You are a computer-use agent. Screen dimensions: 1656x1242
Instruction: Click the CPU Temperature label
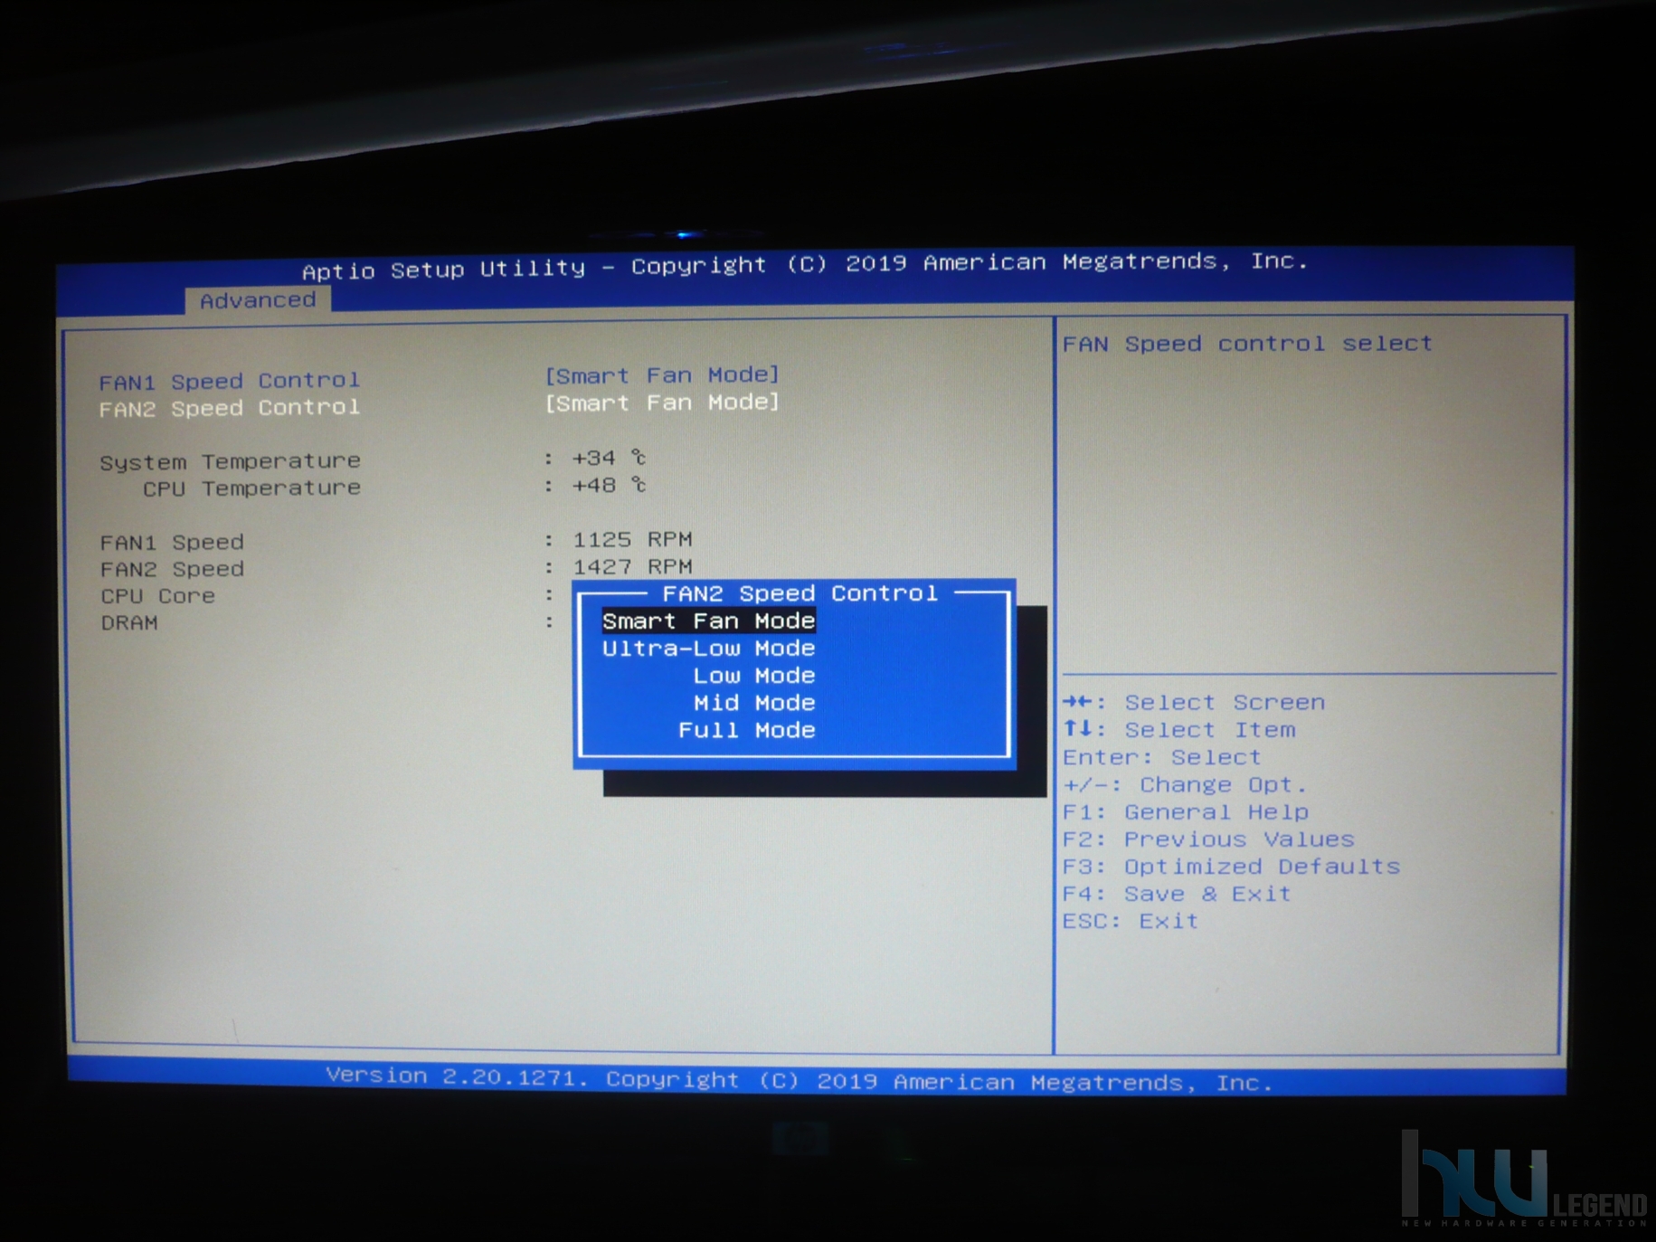pos(251,488)
